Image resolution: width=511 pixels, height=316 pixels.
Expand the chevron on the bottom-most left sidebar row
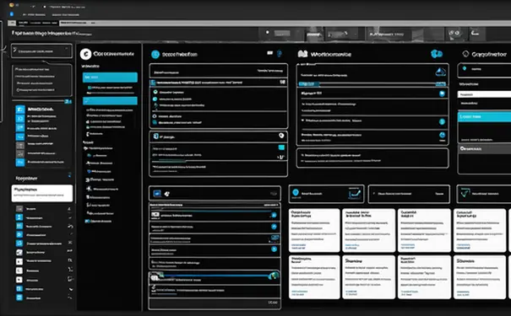70,297
